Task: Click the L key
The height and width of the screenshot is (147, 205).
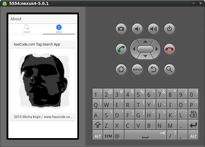Action: [x=183, y=114]
